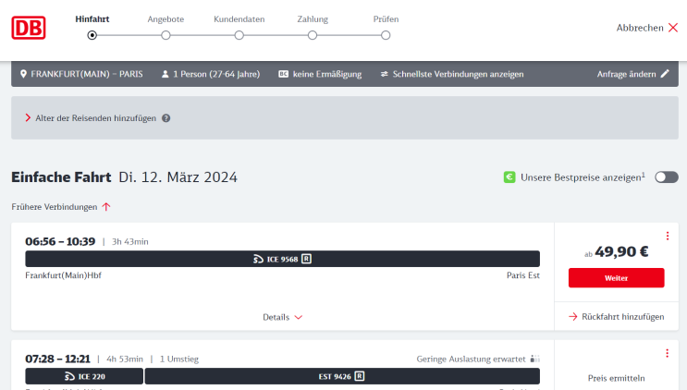
Task: Expand Details of 06:56 connection
Action: [282, 317]
